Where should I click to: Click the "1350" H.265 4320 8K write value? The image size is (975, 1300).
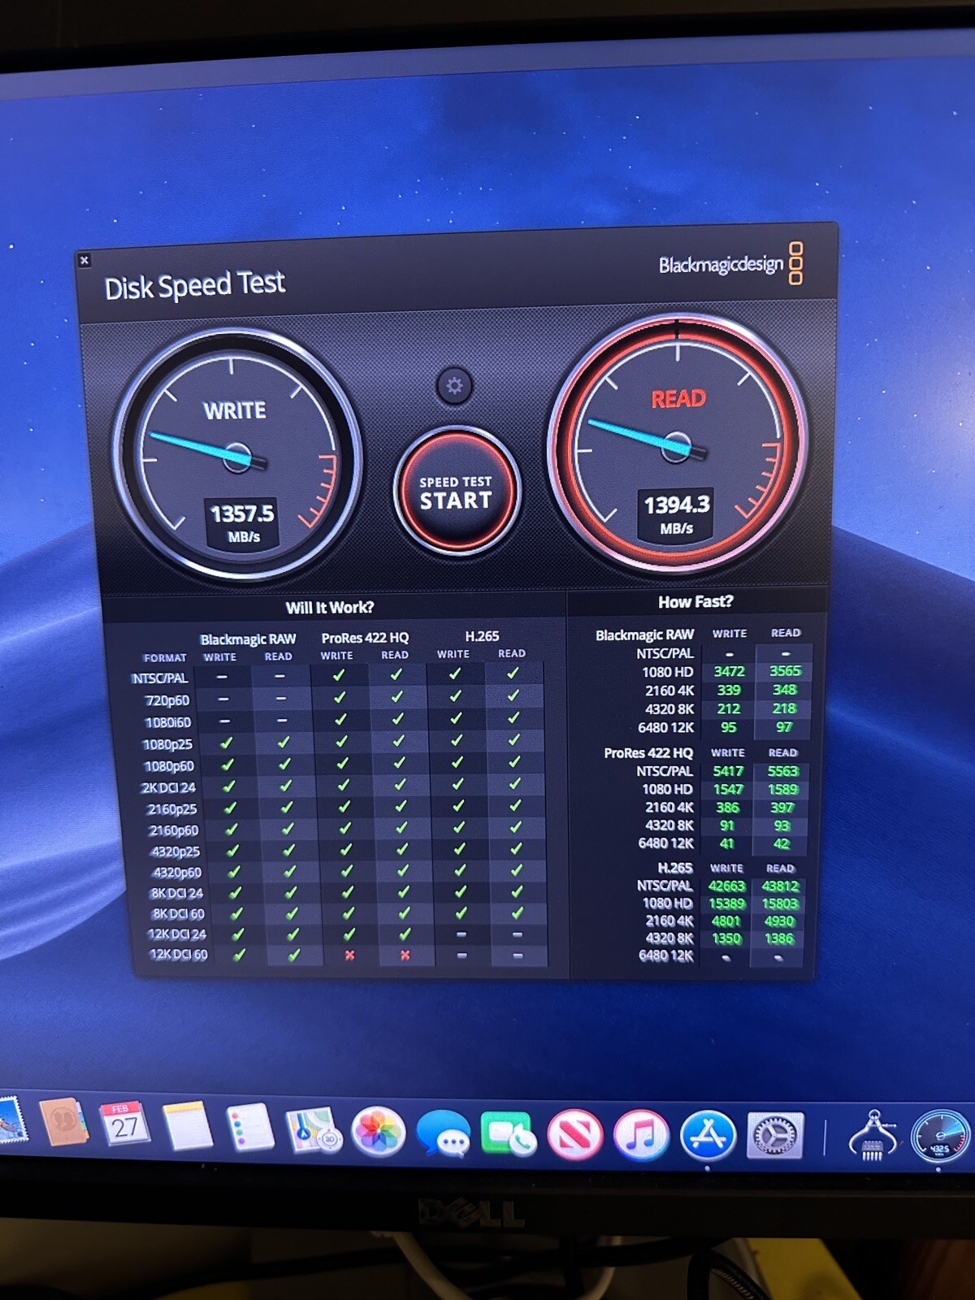point(726,938)
